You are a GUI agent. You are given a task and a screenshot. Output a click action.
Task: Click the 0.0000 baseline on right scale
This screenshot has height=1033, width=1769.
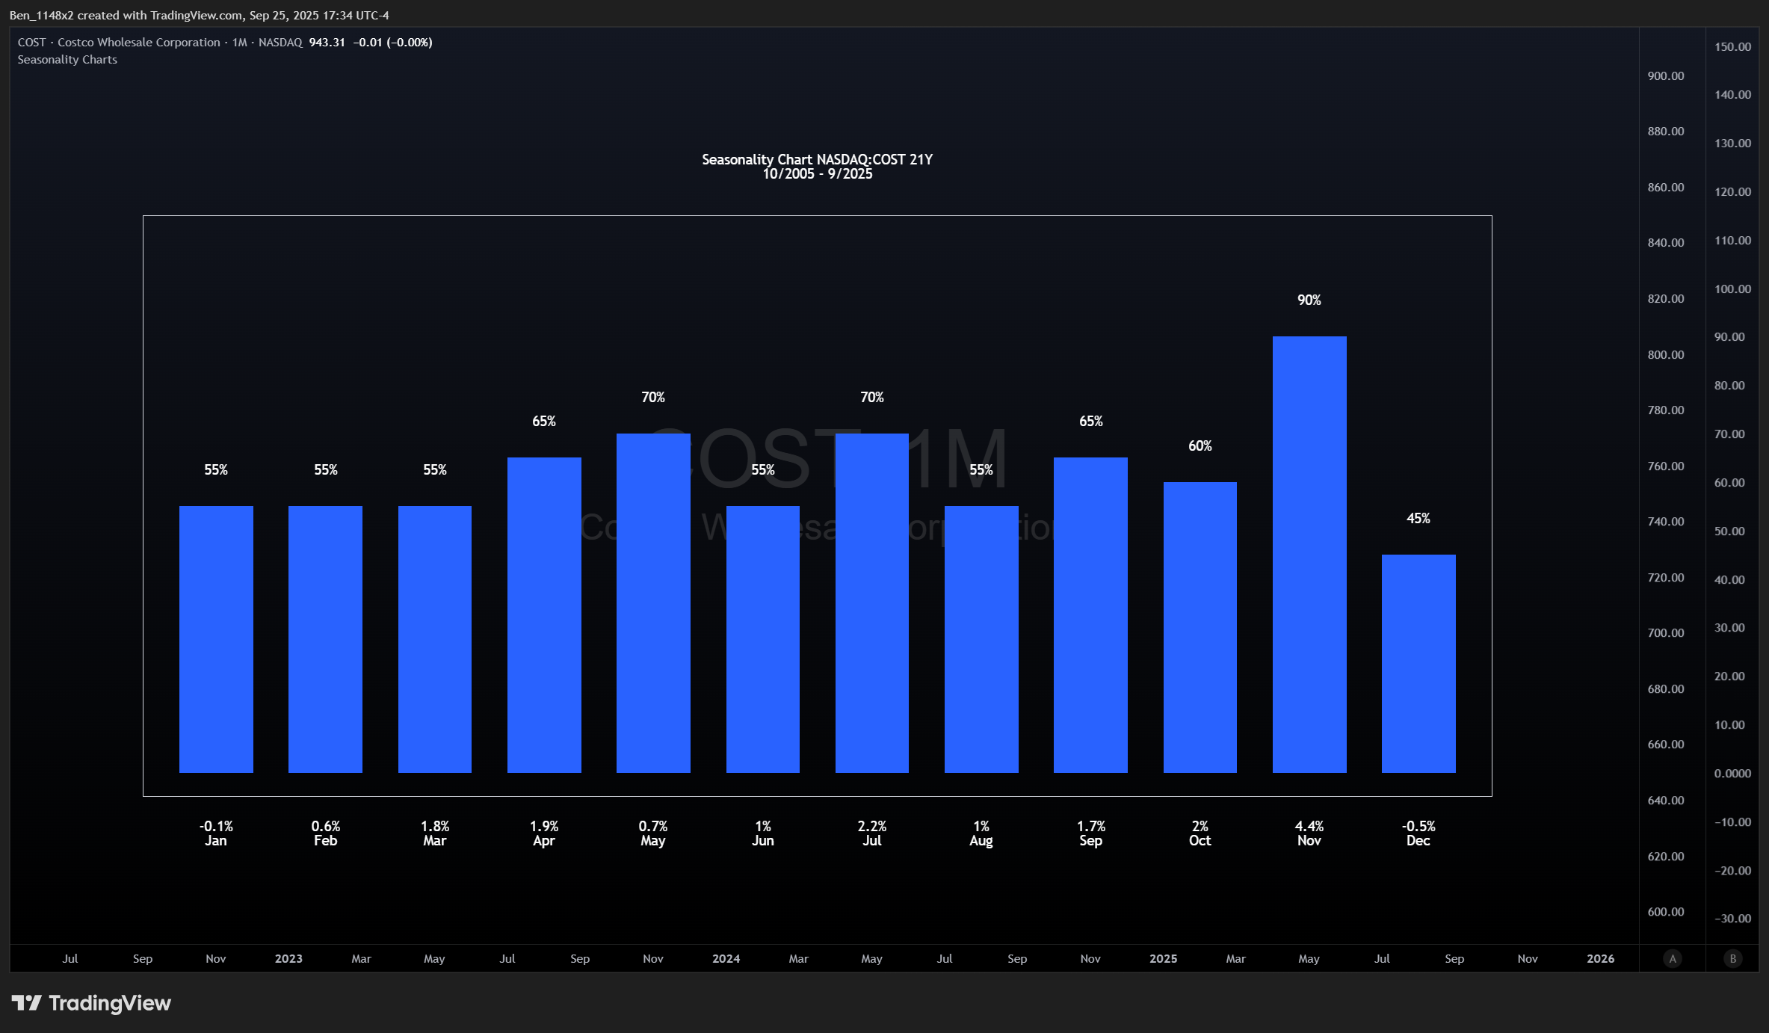tap(1732, 774)
